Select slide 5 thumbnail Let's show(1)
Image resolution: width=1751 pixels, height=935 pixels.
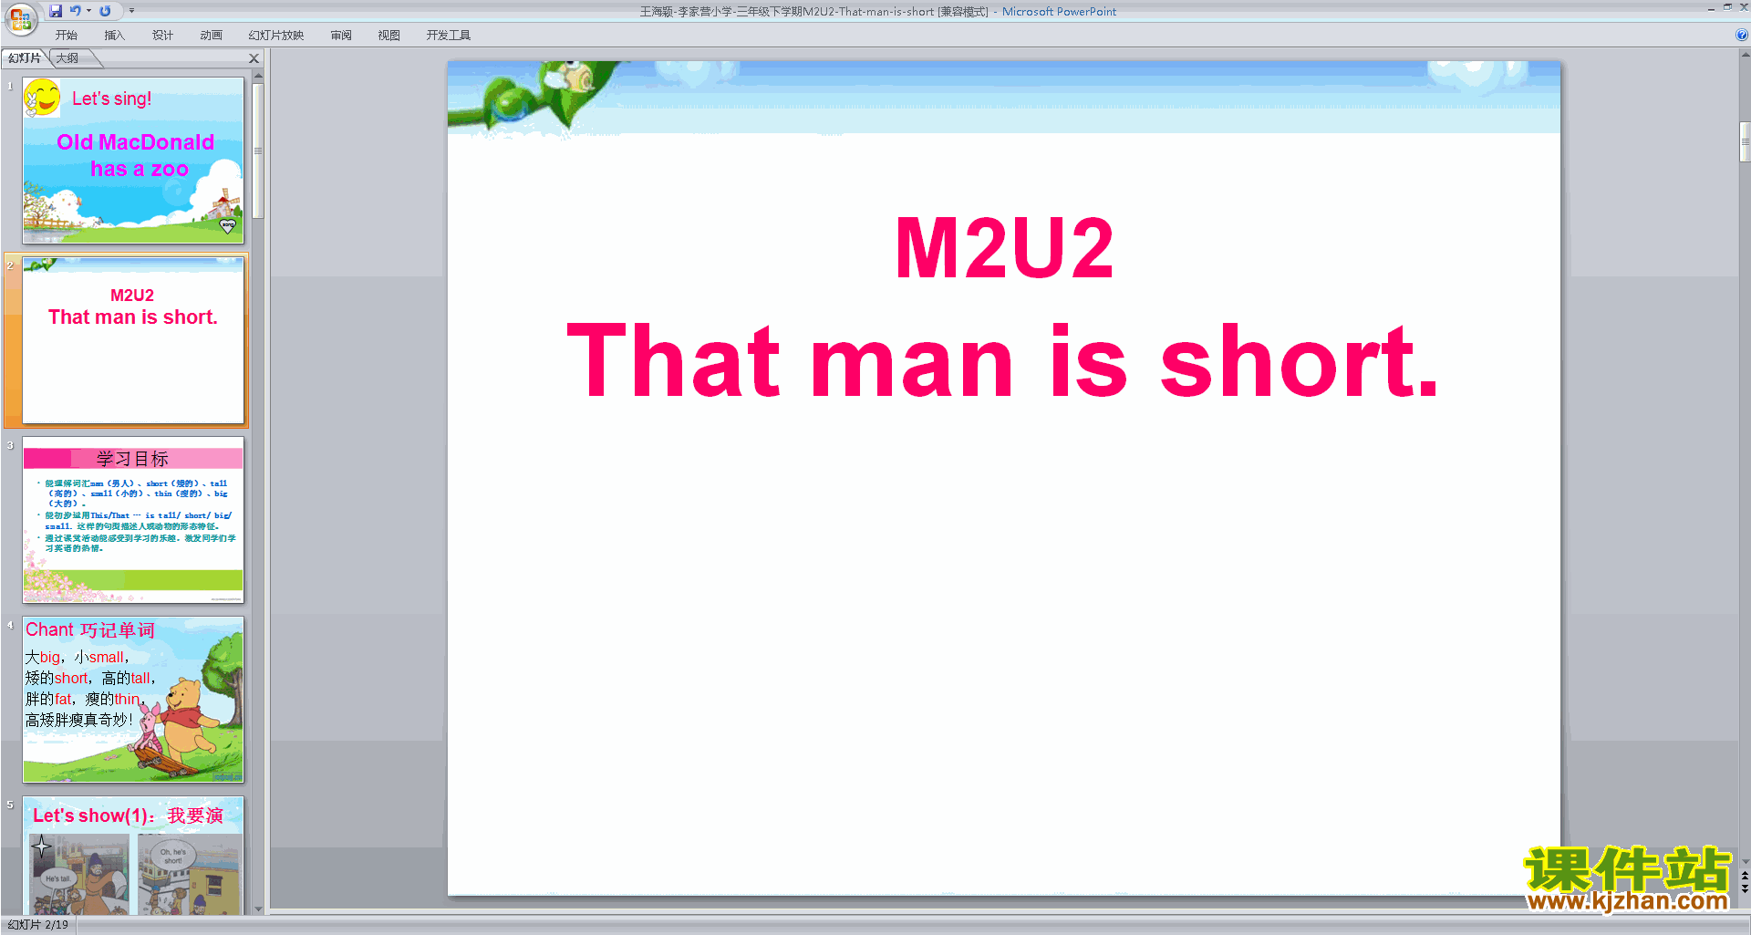133,856
